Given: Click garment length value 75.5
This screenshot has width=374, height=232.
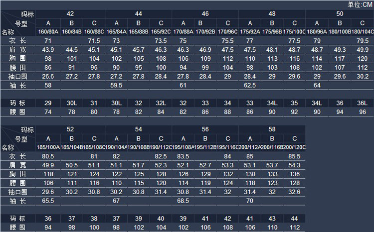Looking at the screenshot, I should [227, 41].
